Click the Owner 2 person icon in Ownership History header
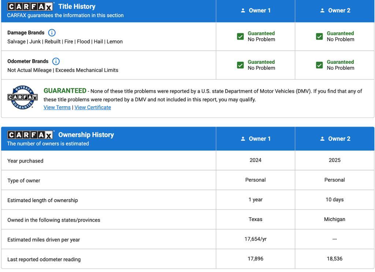This screenshot has width=375, height=272. [322, 139]
